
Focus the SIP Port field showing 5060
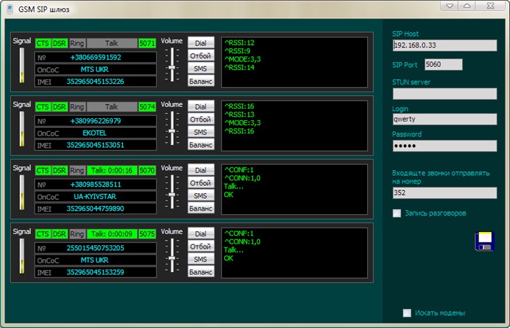tap(443, 65)
